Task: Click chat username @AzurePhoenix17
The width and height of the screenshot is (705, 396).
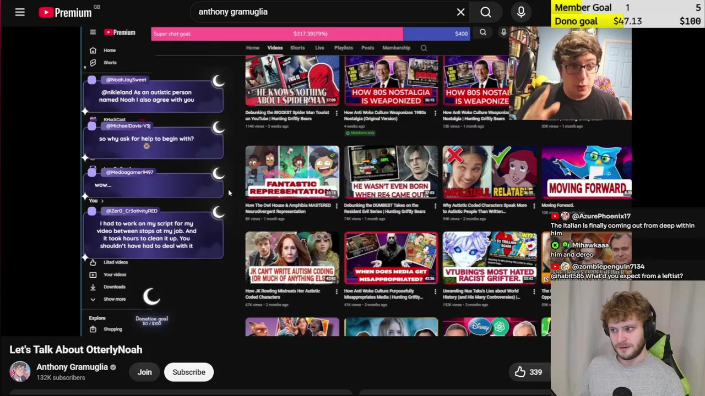Action: click(x=601, y=216)
